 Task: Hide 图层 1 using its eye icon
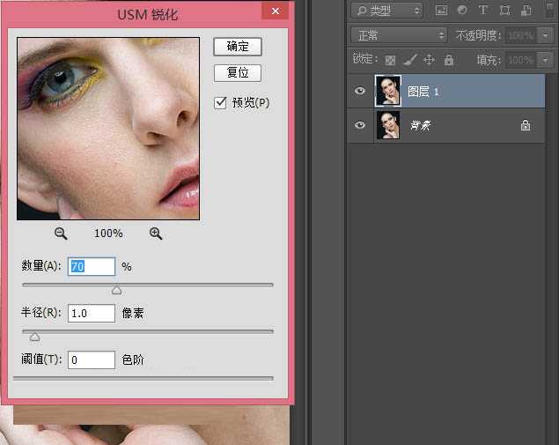359,91
